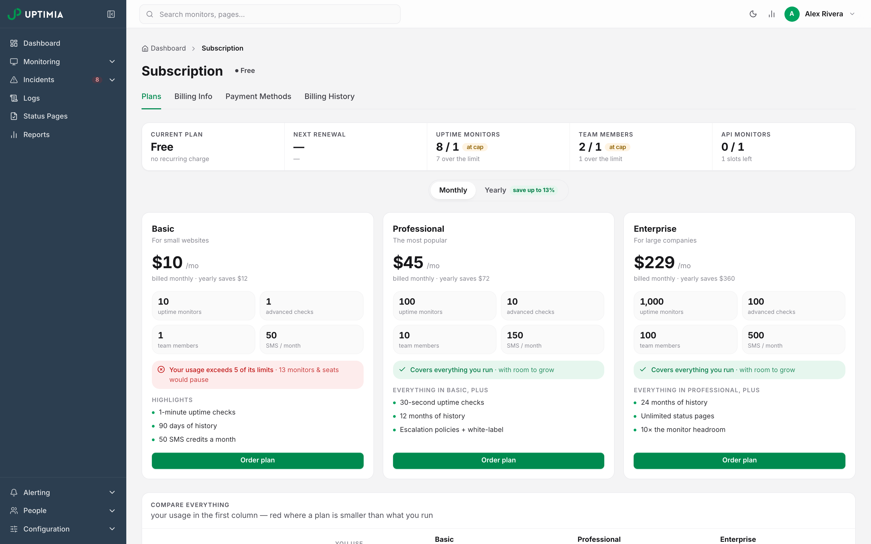The height and width of the screenshot is (544, 871).
Task: Click the team members 'at cap' badge
Action: [x=617, y=147]
